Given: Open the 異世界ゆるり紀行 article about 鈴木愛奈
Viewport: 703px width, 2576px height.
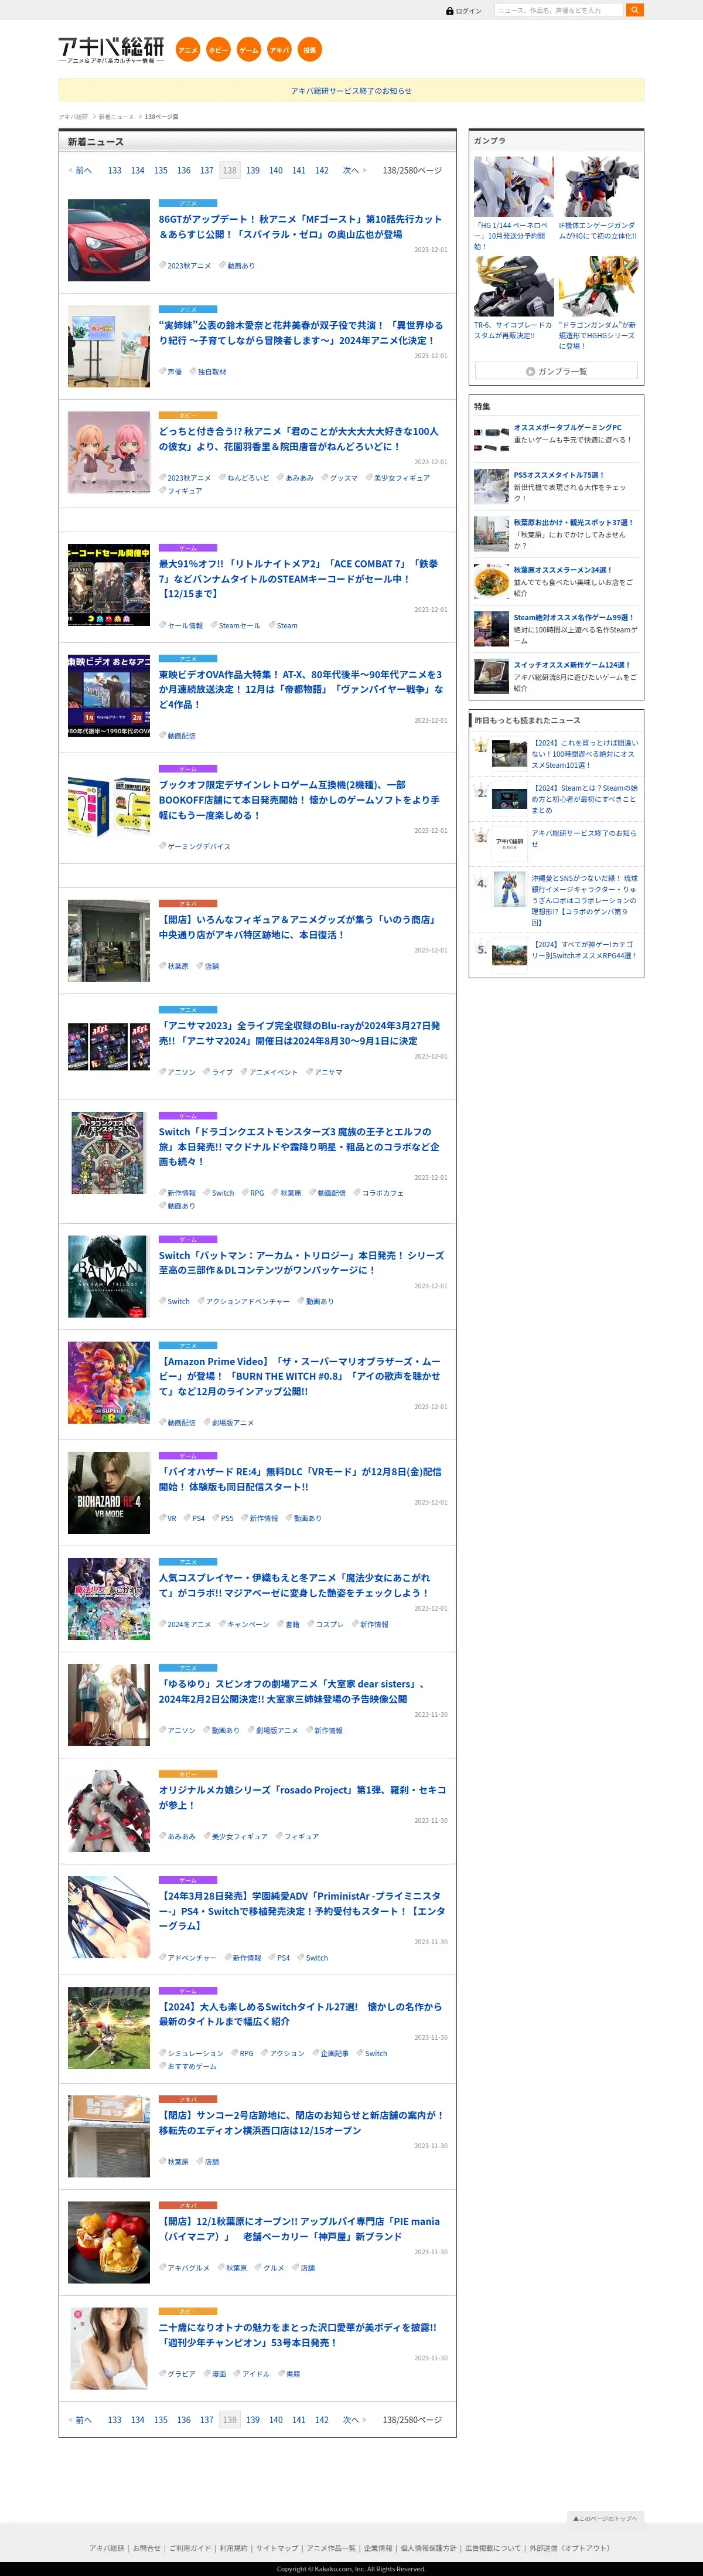Looking at the screenshot, I should tap(300, 333).
